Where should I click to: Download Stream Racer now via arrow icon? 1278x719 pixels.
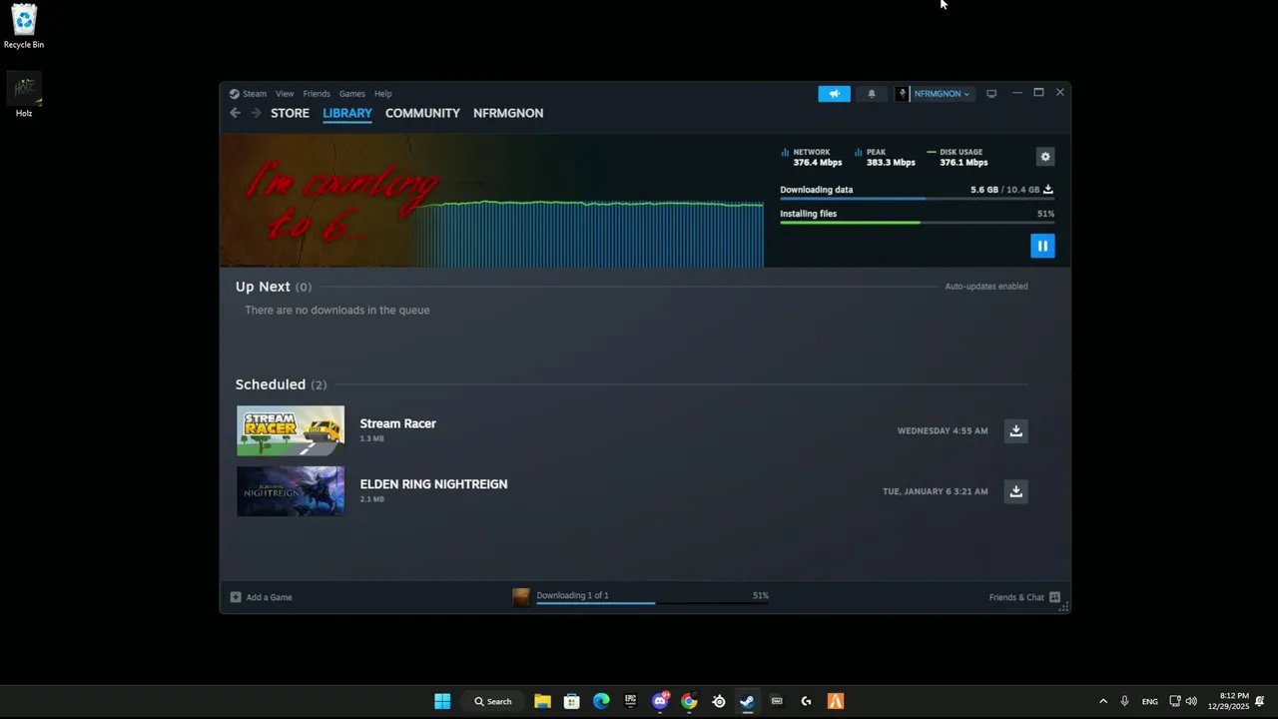(x=1015, y=430)
